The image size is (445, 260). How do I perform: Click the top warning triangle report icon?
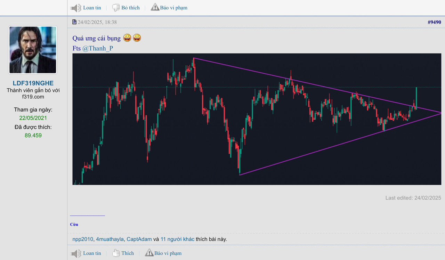155,7
